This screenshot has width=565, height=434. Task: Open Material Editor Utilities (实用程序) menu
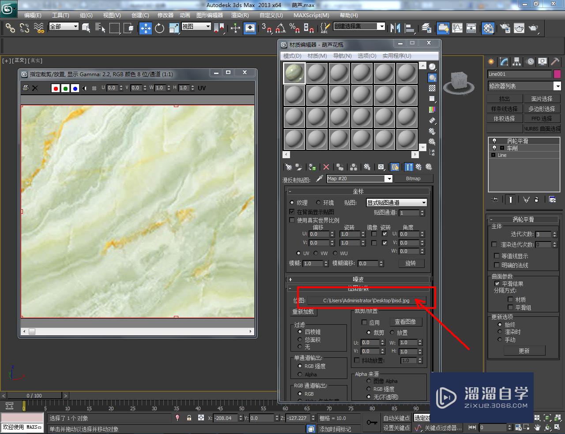click(x=397, y=56)
